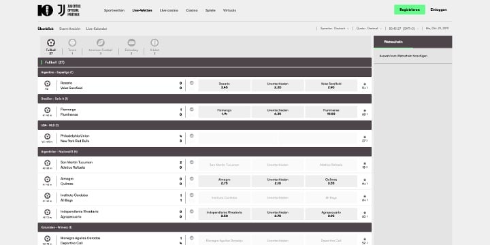The width and height of the screenshot is (490, 245).
Task: Favorite the Instituto Cordoba vs All Boys match
Action: point(364,196)
